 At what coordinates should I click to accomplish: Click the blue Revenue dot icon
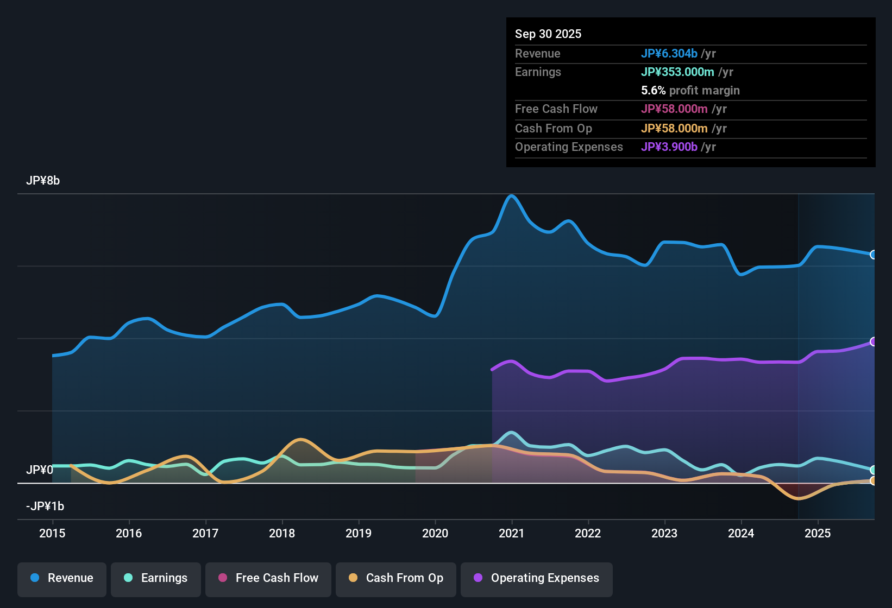pyautogui.click(x=34, y=578)
